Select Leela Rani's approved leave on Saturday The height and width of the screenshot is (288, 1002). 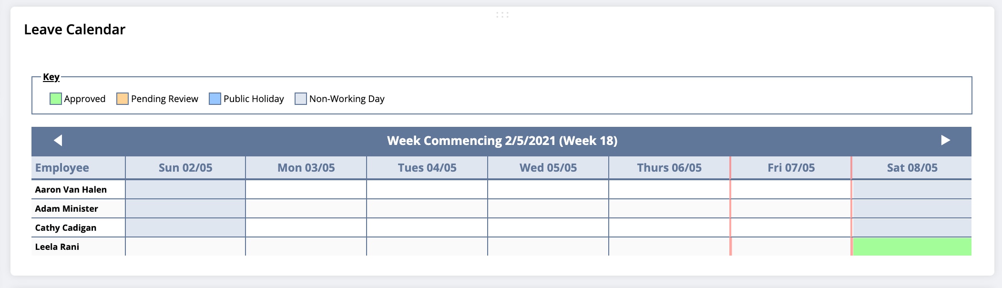911,247
